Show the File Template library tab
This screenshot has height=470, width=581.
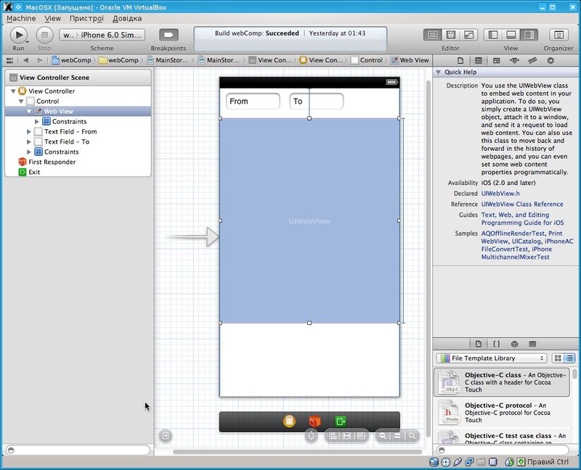click(479, 344)
